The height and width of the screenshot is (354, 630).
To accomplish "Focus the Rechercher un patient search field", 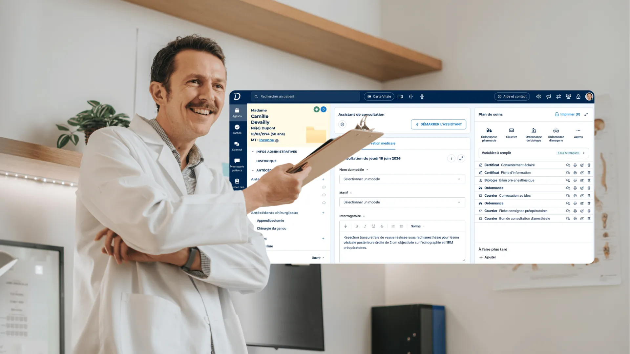I will pyautogui.click(x=305, y=96).
